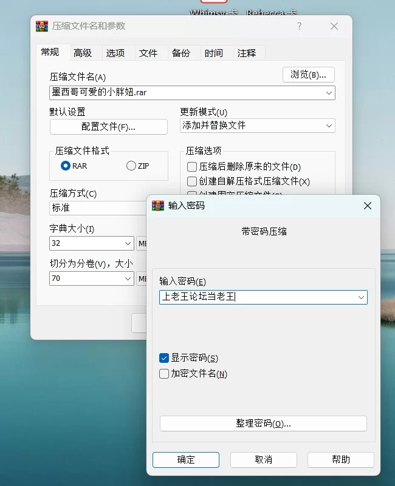The height and width of the screenshot is (486, 395).
Task: Expand password history dropdown arrow
Action: point(361,297)
